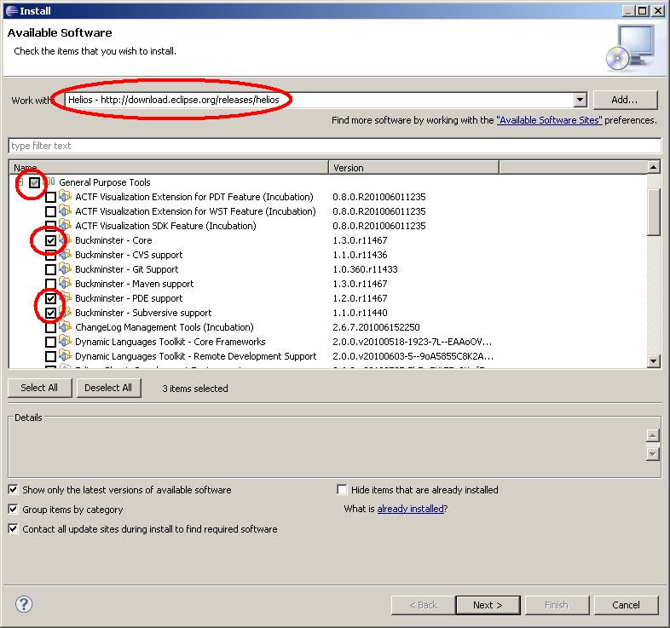Click the software list vertical scrollbar thumb
Viewport: 670px width, 628px height.
(653, 212)
